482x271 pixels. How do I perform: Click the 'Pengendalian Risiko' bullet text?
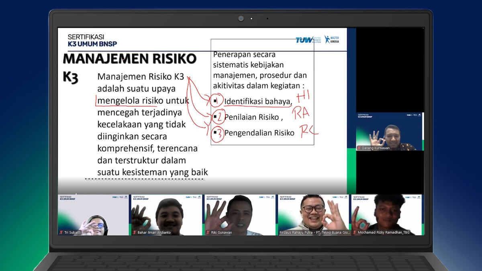(x=259, y=132)
